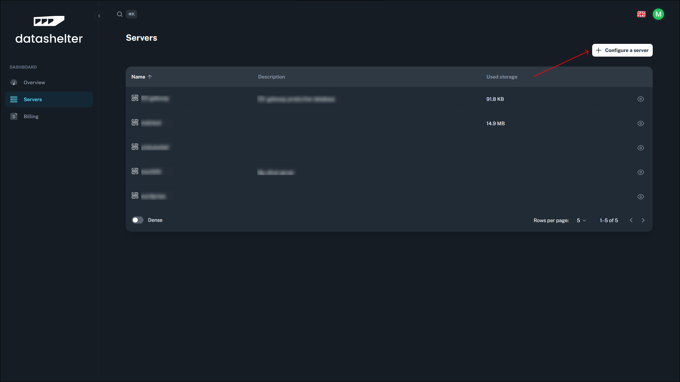Switch to the Billing section

coord(31,116)
